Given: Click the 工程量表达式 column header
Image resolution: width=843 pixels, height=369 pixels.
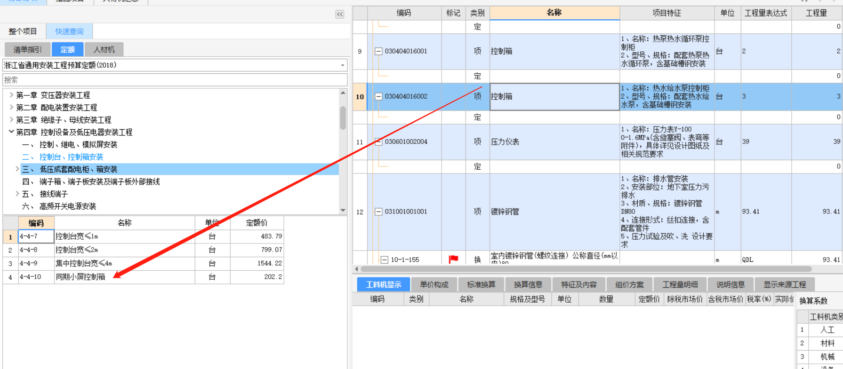Looking at the screenshot, I should click(766, 13).
